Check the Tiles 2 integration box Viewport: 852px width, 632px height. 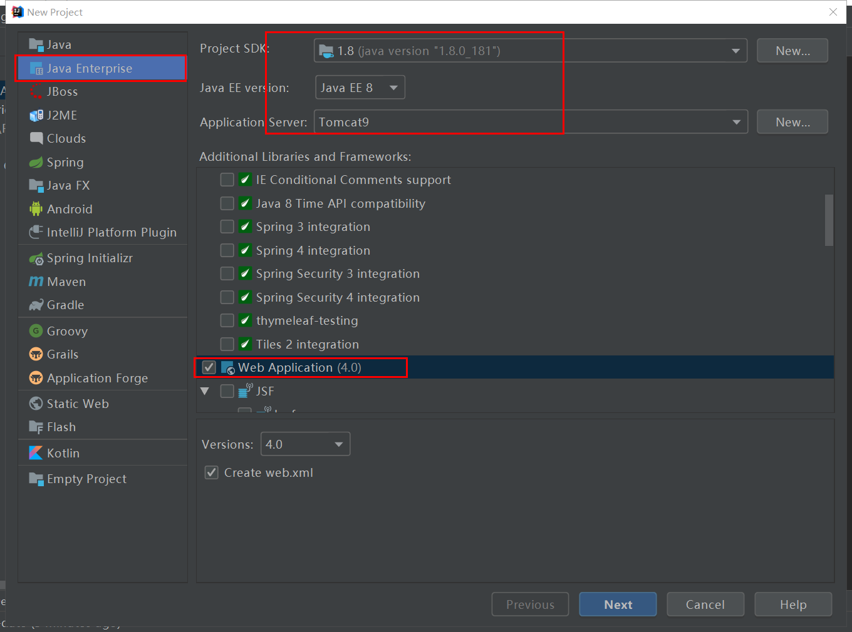click(x=227, y=344)
